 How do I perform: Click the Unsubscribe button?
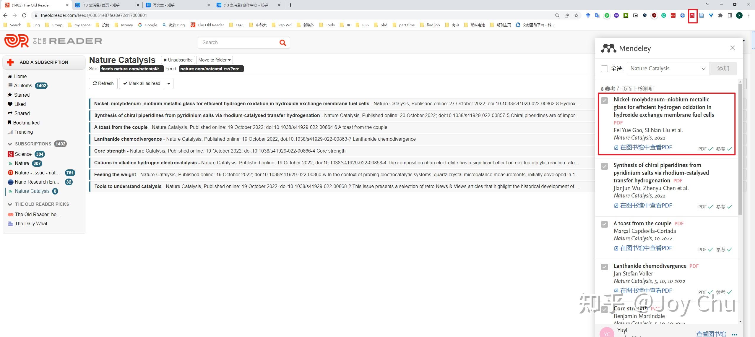coord(178,60)
